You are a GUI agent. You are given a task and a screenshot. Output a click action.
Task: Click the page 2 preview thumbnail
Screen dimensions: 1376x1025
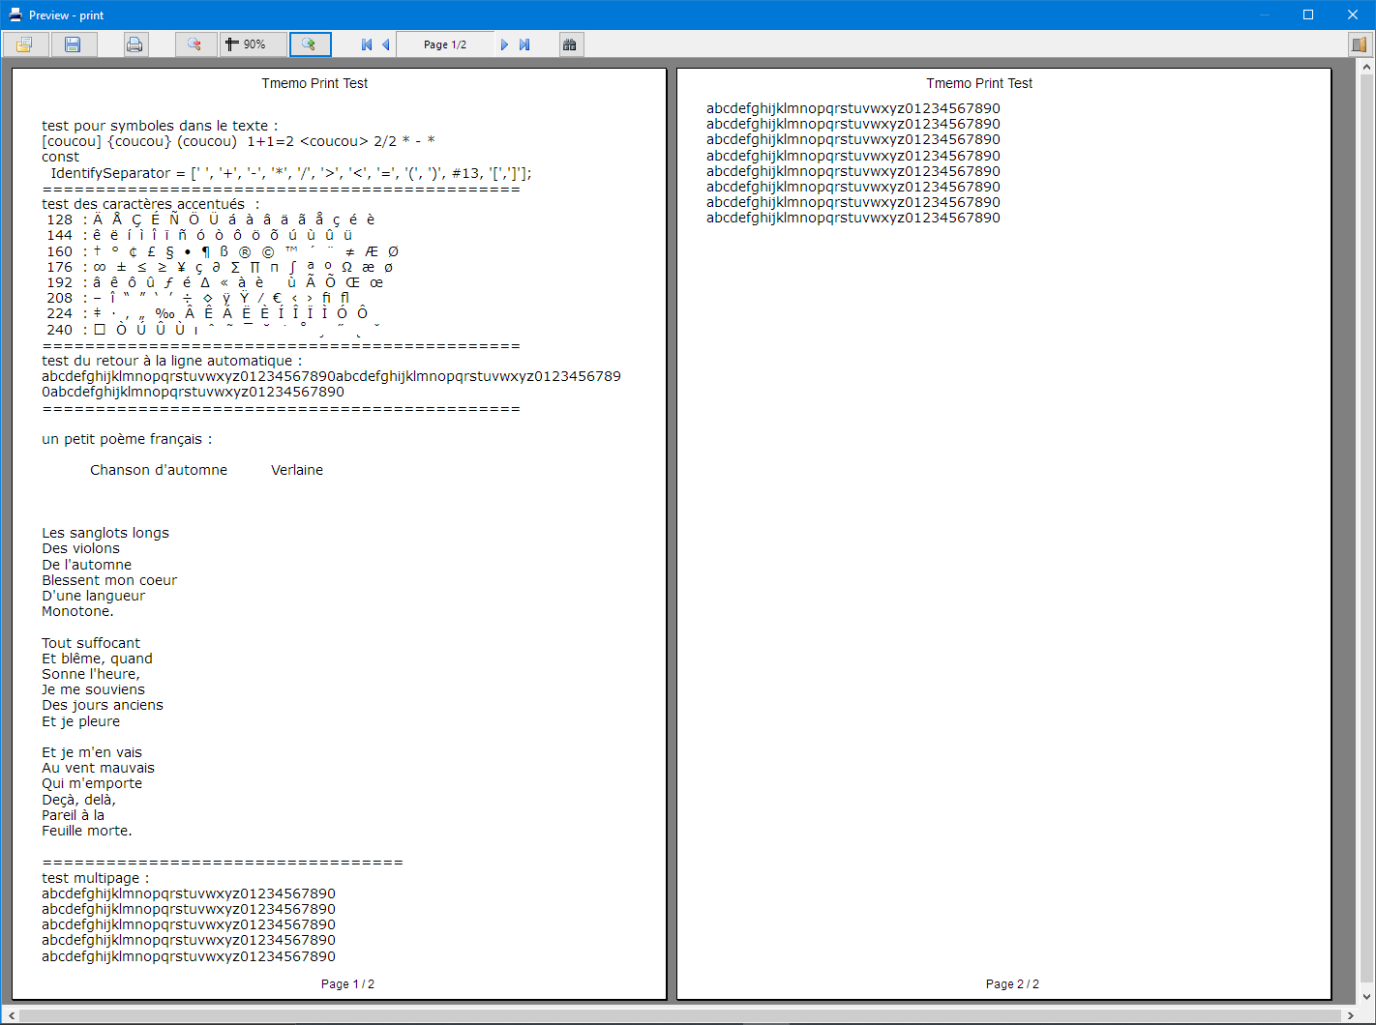click(1003, 534)
